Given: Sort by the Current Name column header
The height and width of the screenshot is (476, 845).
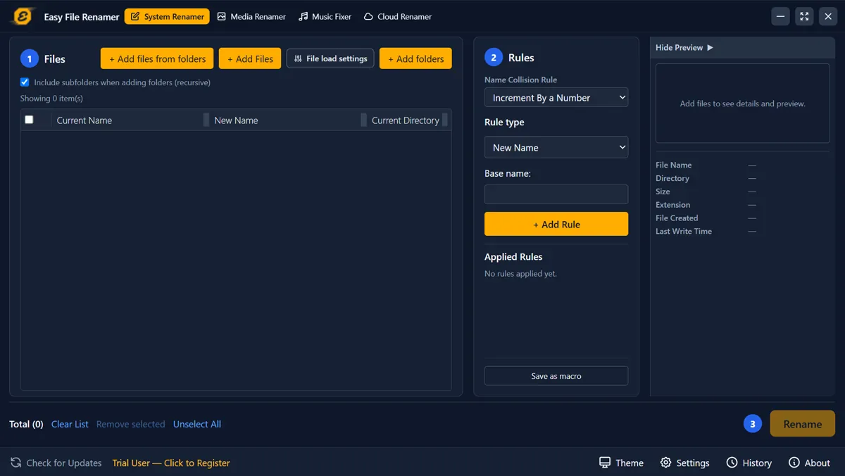Looking at the screenshot, I should coord(84,120).
